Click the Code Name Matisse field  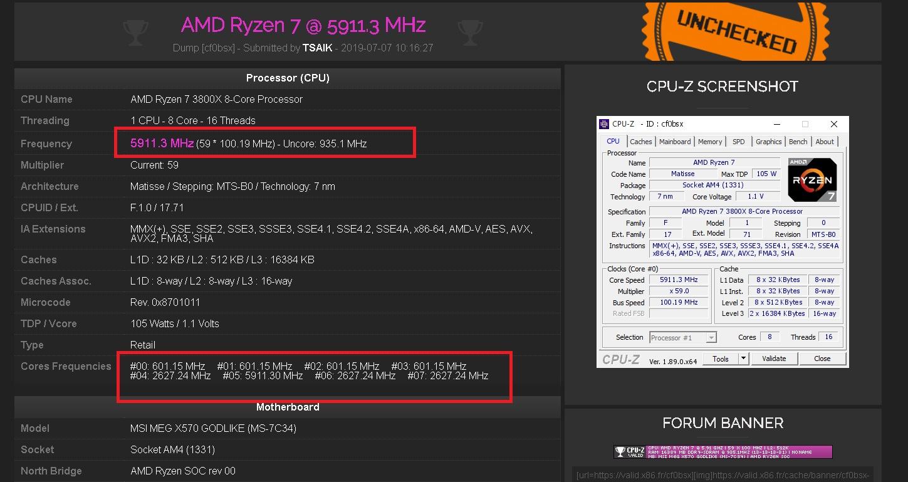point(682,174)
